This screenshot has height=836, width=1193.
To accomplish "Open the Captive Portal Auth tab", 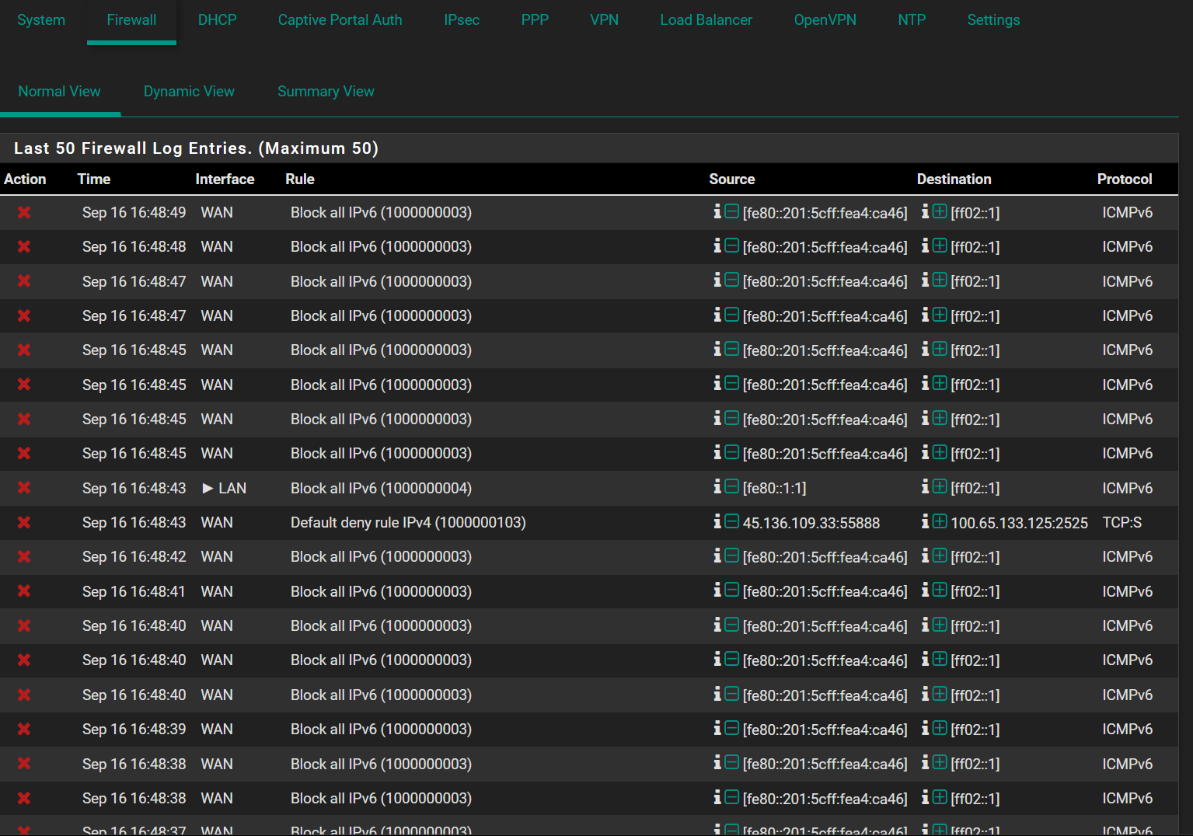I will [x=340, y=20].
